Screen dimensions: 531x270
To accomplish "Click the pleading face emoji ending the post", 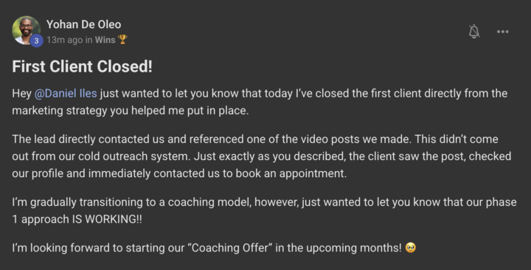I will [411, 248].
